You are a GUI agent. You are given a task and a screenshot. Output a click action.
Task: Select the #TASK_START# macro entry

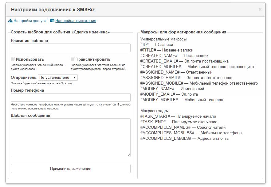178,116
